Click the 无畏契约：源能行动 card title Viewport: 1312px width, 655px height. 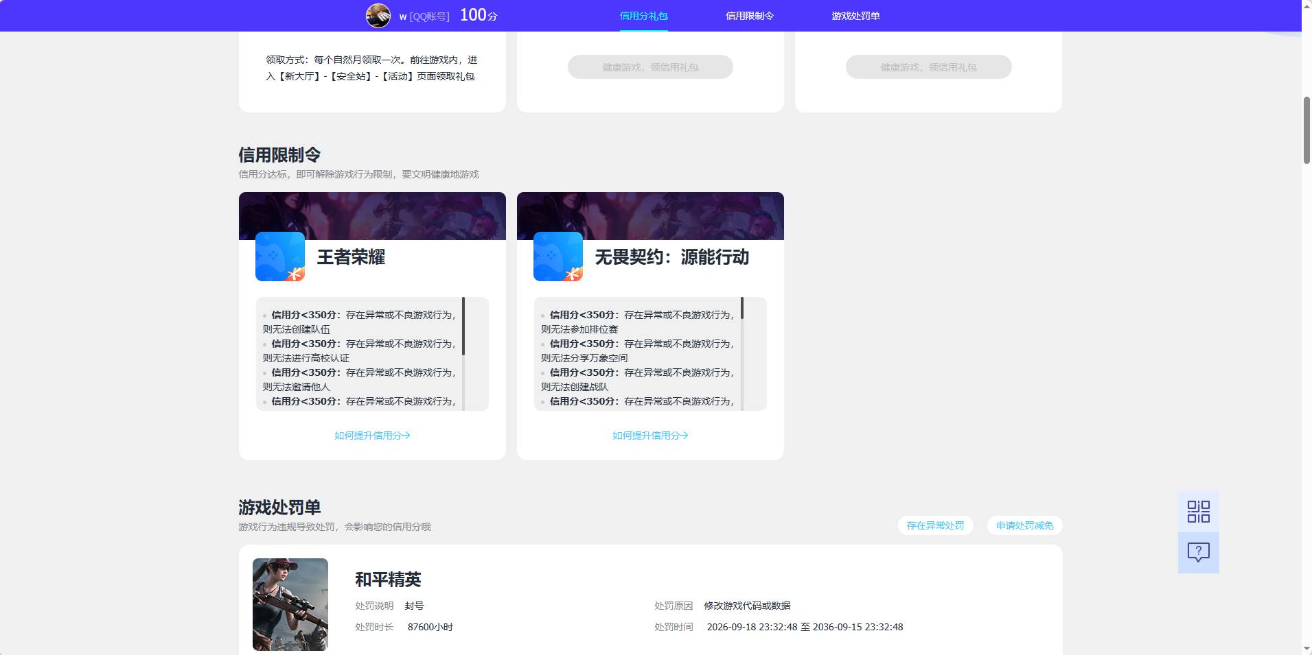pos(671,257)
